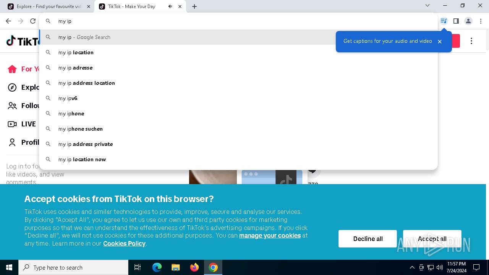
Task: Open For You home icon
Action: (x=12, y=69)
